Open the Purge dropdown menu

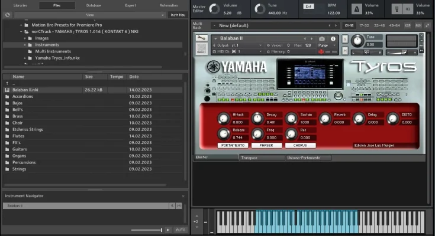coord(325,45)
